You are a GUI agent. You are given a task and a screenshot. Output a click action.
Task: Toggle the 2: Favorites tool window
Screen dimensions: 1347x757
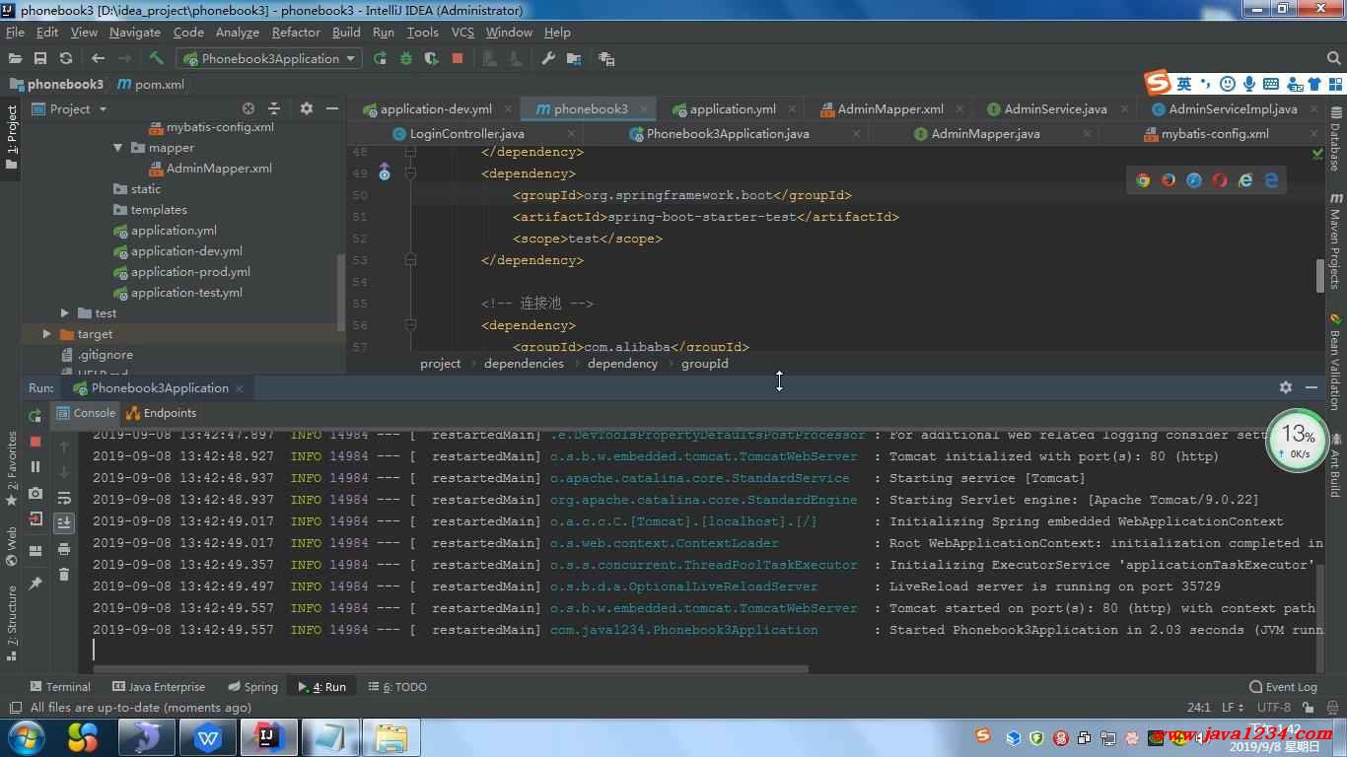point(11,468)
